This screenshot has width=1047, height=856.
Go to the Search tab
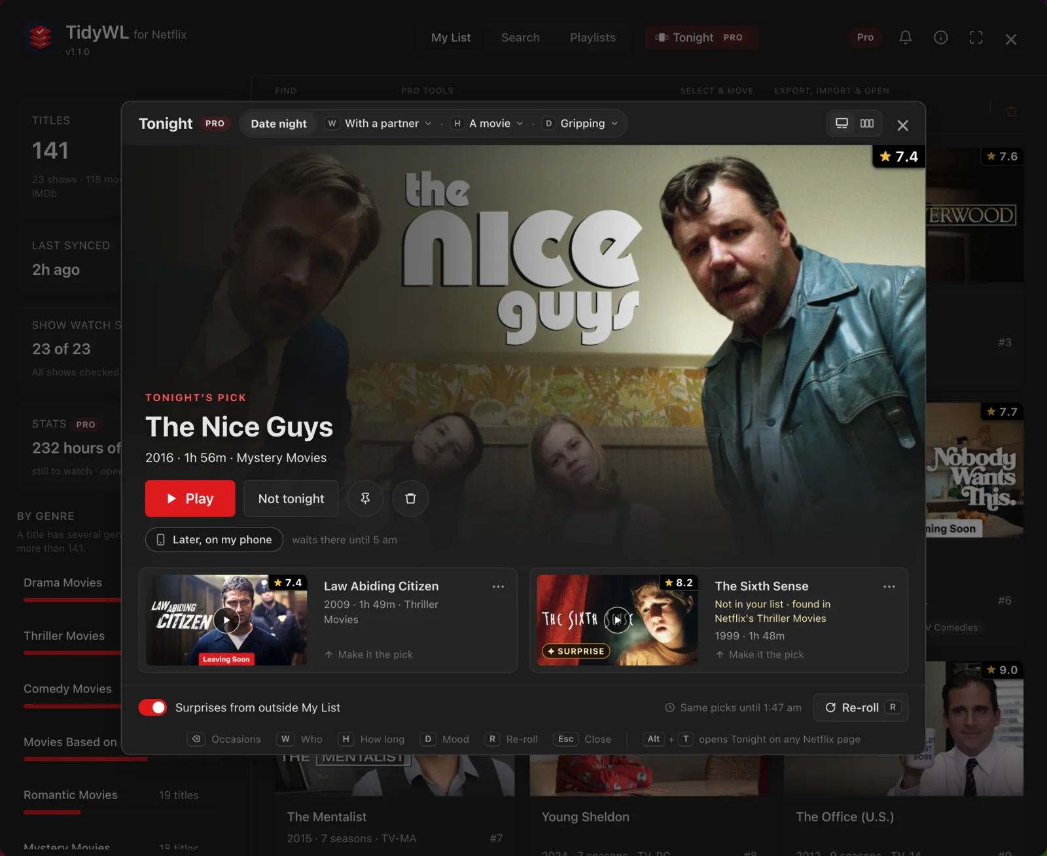click(520, 37)
